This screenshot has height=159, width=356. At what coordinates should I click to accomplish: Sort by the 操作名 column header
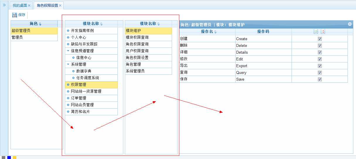click(x=207, y=32)
